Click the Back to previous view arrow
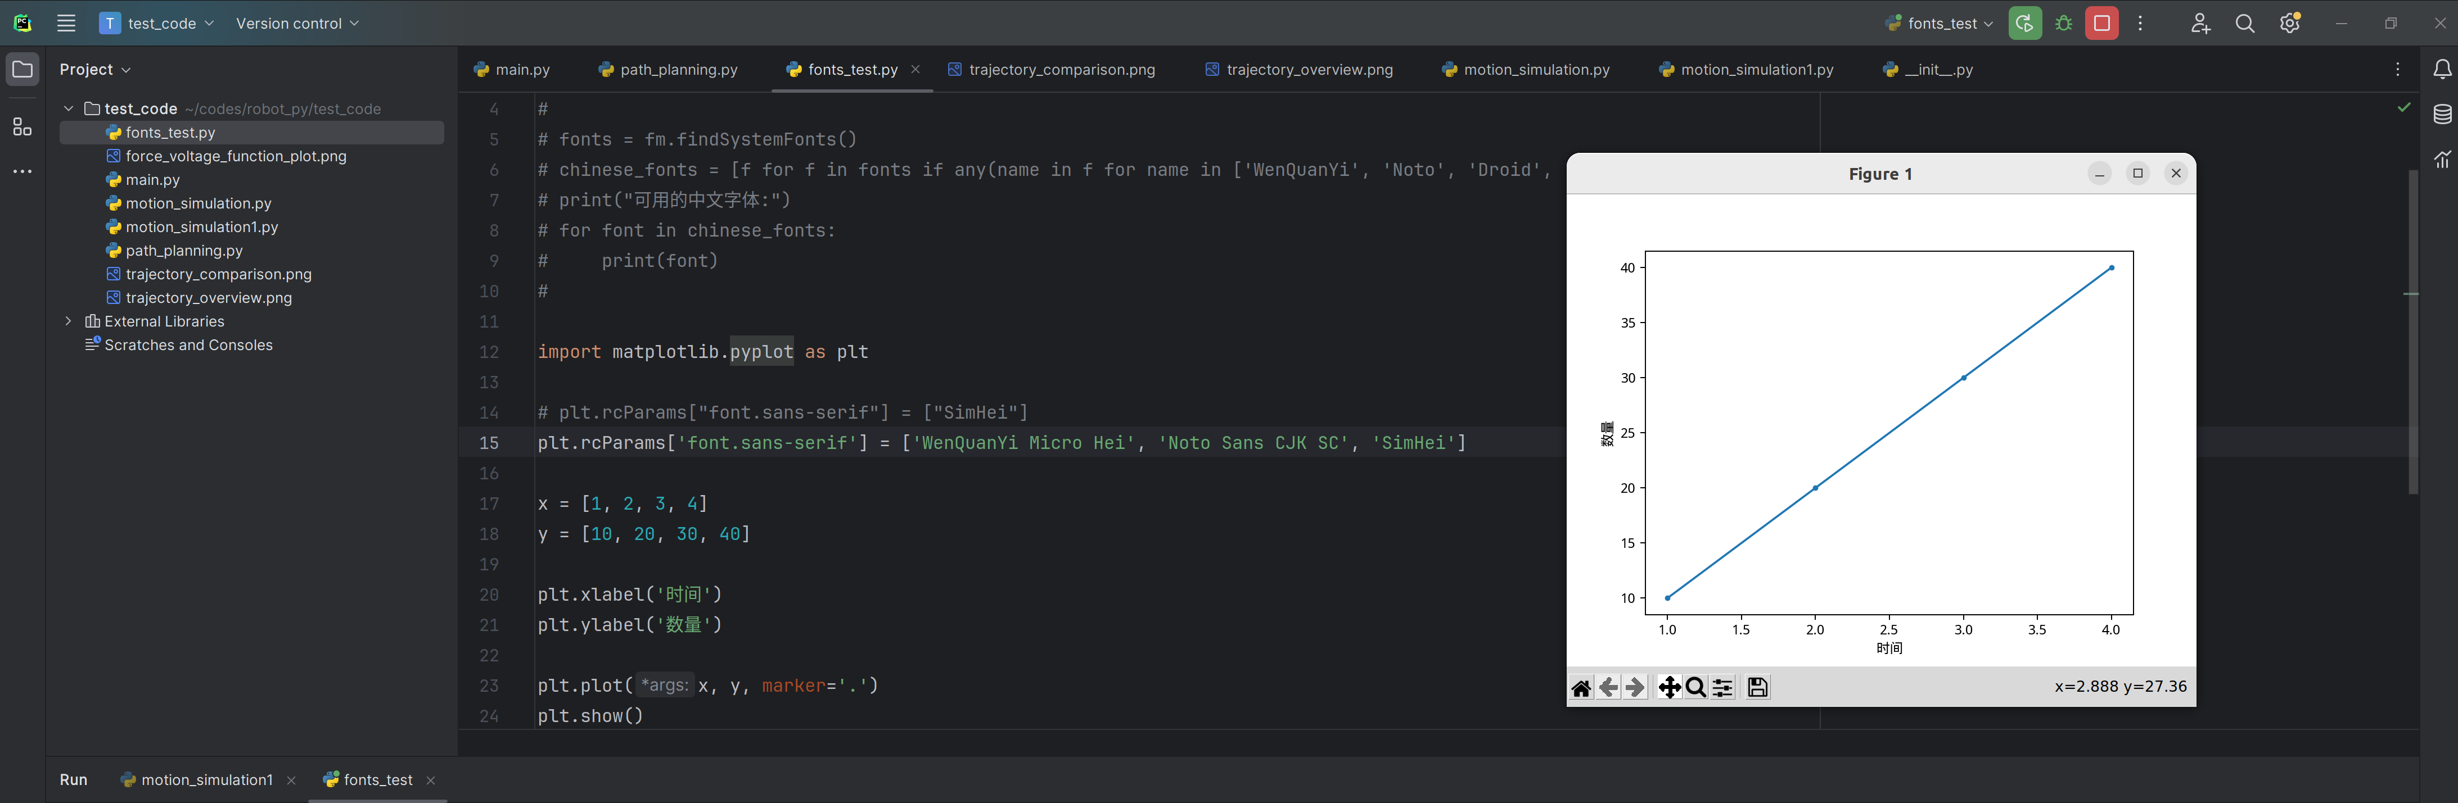2458x803 pixels. (1609, 688)
